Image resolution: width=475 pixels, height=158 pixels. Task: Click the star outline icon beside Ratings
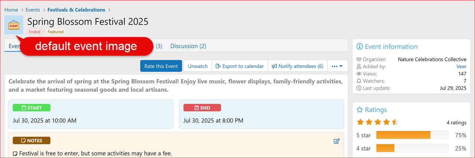click(x=359, y=110)
